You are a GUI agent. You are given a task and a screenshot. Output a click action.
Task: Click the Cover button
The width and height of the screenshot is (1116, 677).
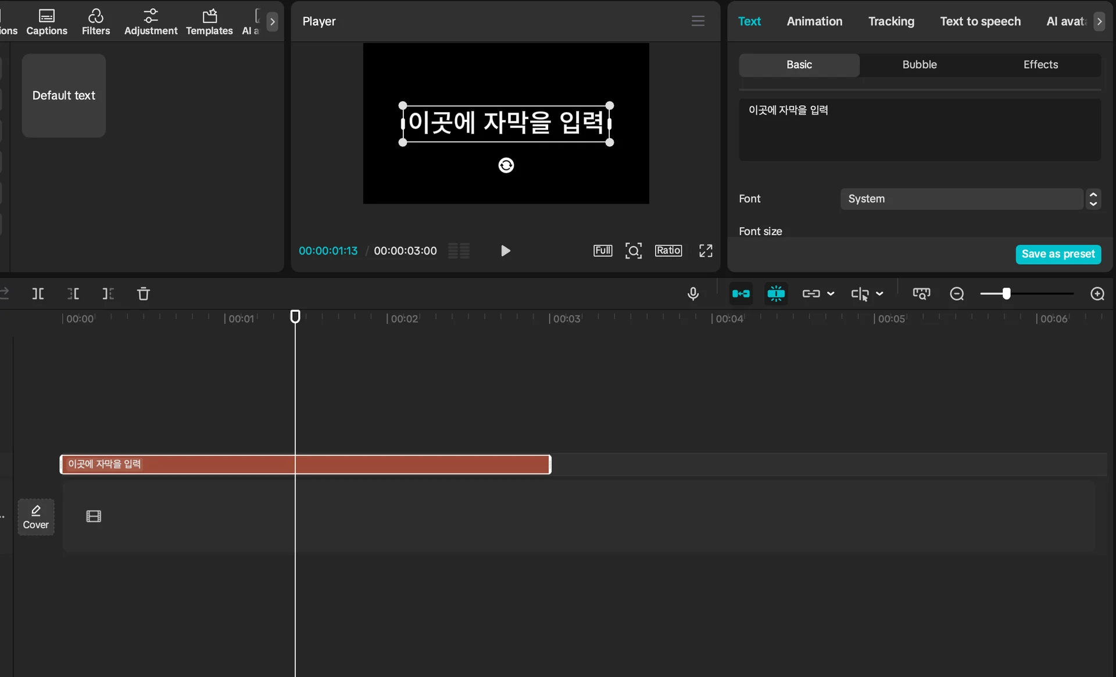35,517
